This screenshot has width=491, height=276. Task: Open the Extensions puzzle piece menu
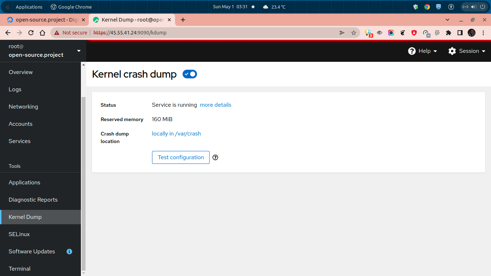tap(448, 33)
